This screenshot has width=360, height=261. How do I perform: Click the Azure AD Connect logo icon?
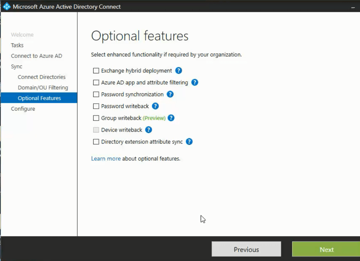[7, 7]
